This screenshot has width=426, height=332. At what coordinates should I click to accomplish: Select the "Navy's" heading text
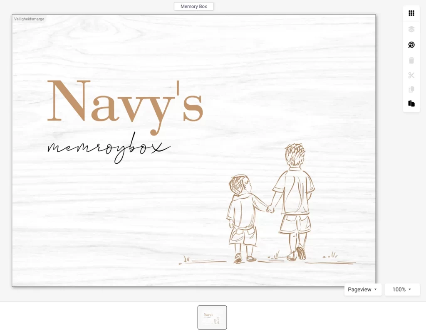pyautogui.click(x=125, y=102)
